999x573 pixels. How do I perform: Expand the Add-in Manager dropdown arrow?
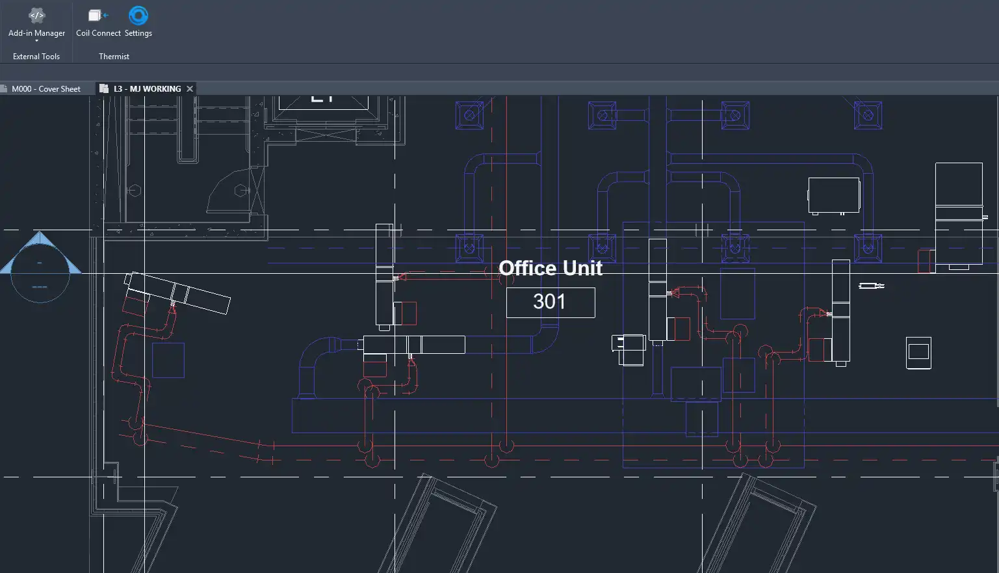click(36, 41)
